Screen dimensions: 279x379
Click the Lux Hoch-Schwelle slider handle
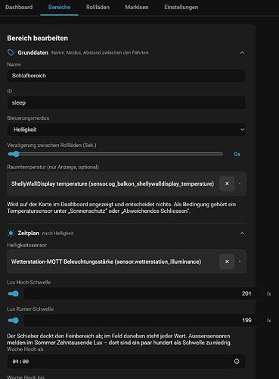[x=16, y=293]
